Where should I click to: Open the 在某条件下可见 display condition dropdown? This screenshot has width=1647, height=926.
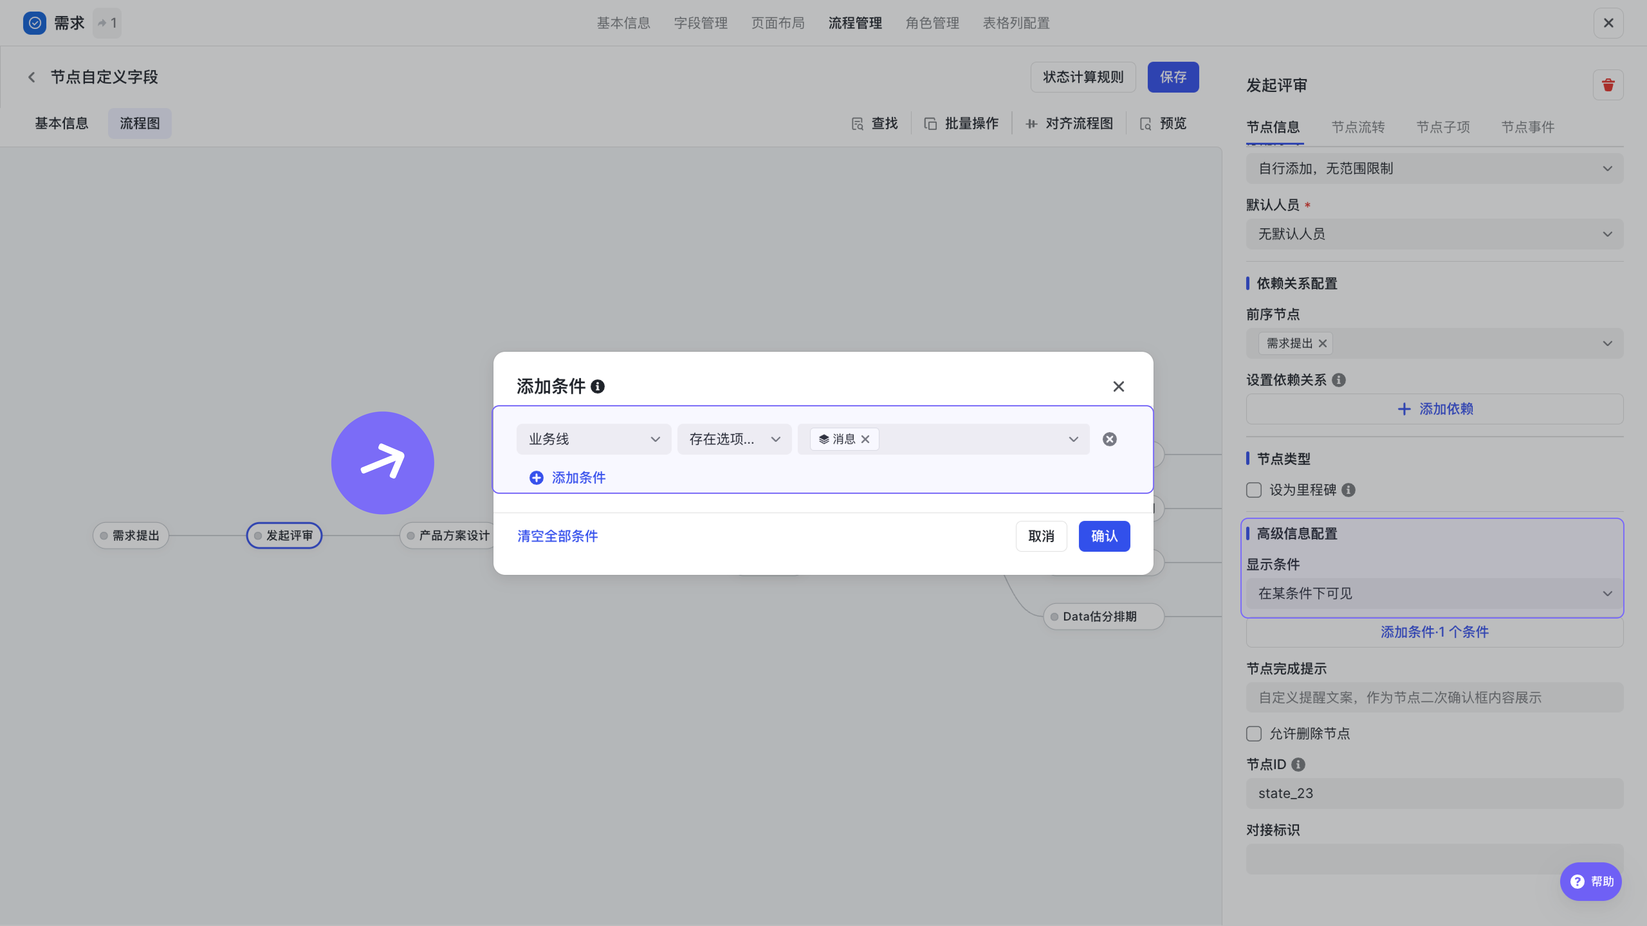(x=1434, y=594)
